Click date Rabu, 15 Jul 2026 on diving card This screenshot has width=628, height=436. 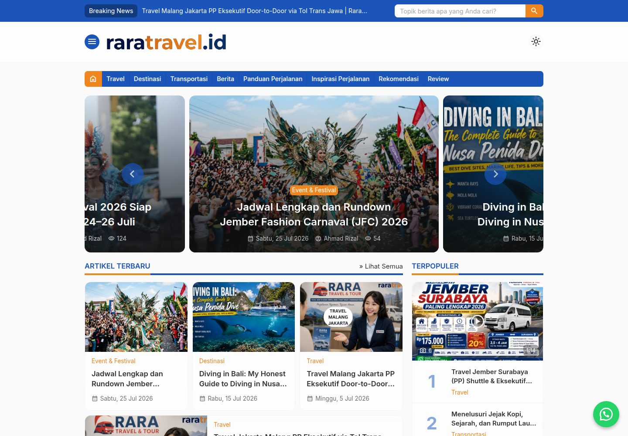point(232,399)
